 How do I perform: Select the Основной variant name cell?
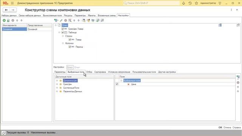[x=14, y=29]
